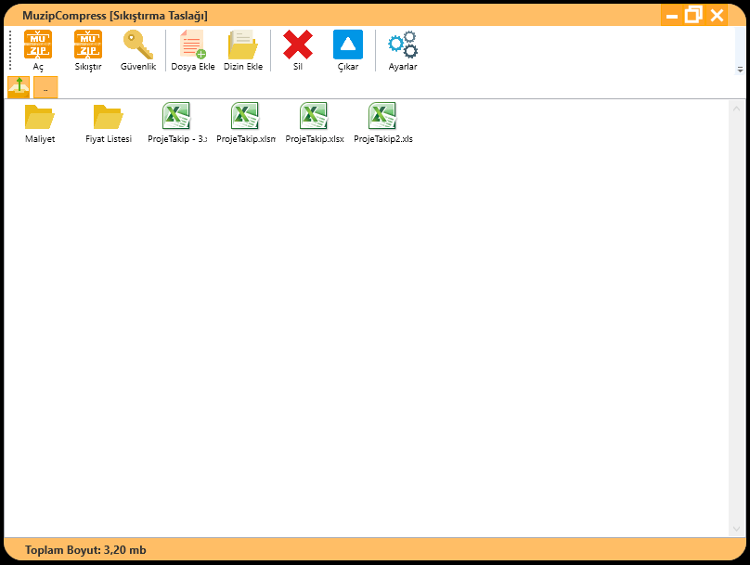Click the scrollbar down arrow
750x565 pixels.
737,528
